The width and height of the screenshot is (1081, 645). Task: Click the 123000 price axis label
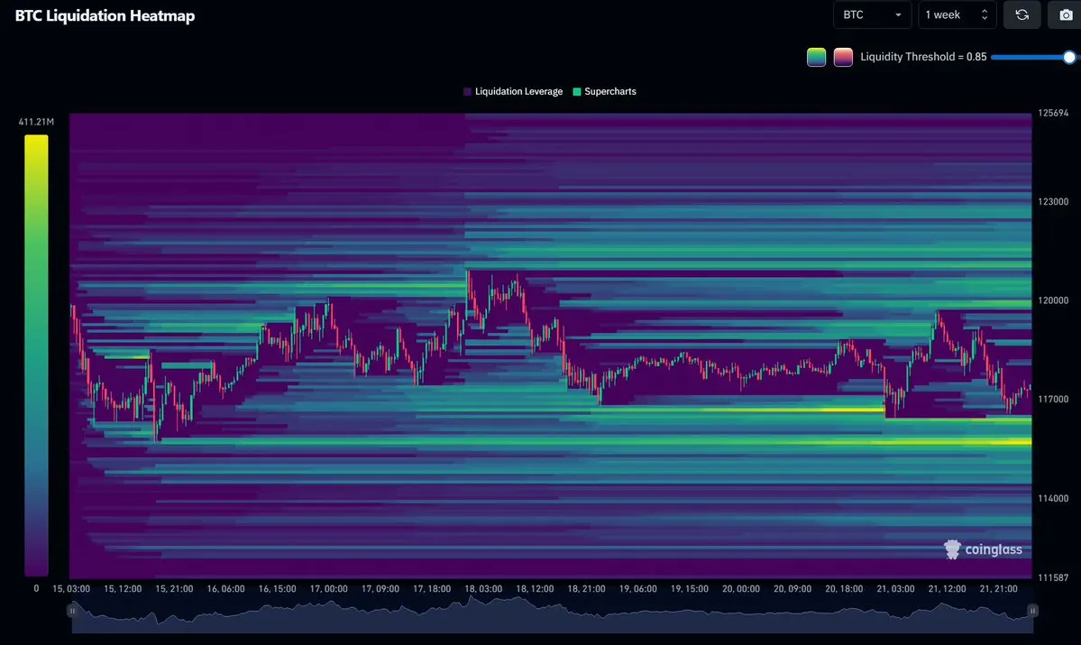pyautogui.click(x=1053, y=201)
